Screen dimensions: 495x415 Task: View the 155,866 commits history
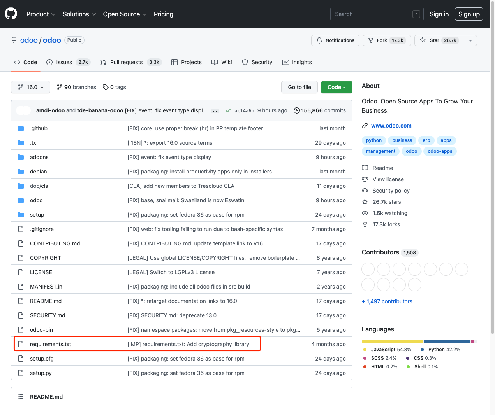point(320,110)
